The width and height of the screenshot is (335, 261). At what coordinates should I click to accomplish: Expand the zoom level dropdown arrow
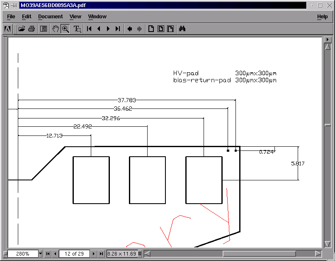pyautogui.click(x=40, y=254)
